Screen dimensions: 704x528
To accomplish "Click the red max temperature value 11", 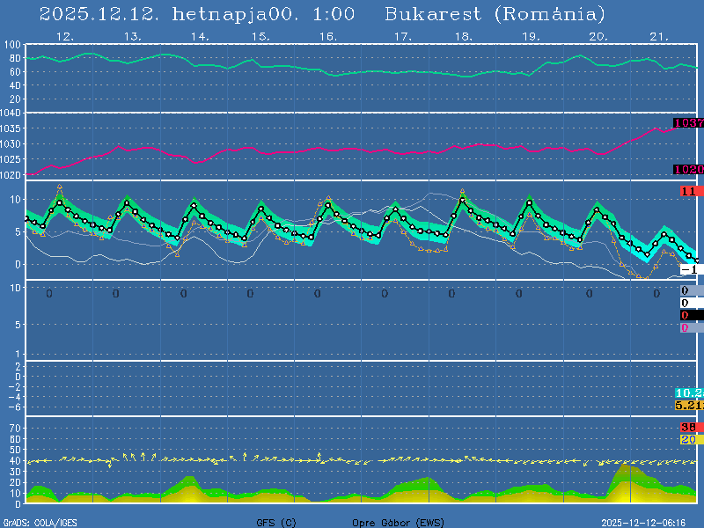I will point(688,191).
